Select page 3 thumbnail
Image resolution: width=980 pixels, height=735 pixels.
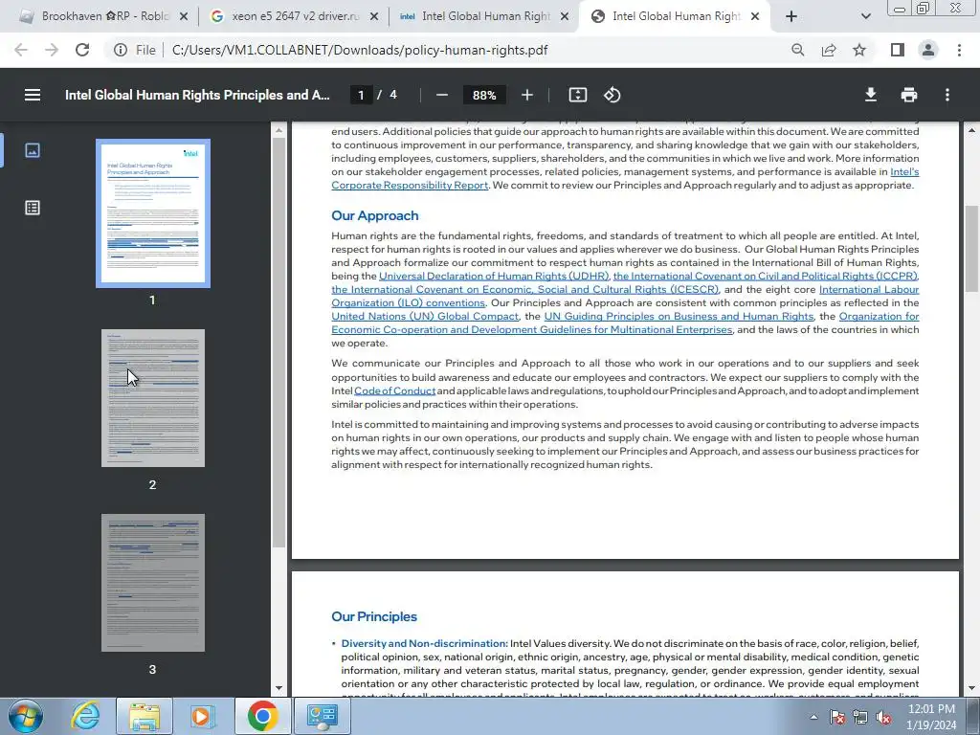(x=153, y=583)
